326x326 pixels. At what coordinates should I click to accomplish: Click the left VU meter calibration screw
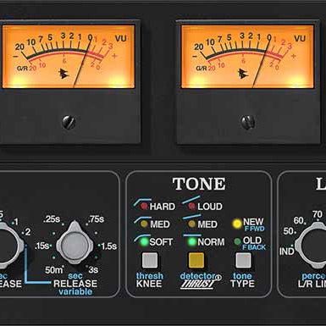point(69,122)
